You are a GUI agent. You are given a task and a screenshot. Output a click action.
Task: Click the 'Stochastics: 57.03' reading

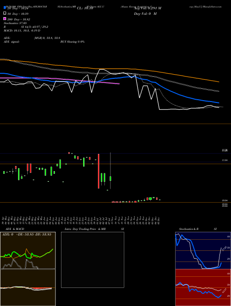tap(15, 23)
